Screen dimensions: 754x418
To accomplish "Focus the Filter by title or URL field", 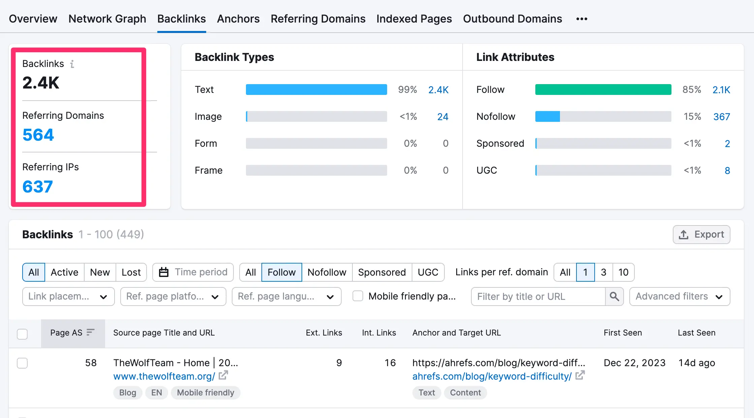I will [x=538, y=297].
